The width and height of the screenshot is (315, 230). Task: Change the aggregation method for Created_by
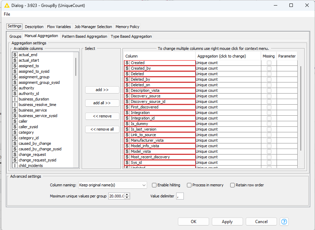coord(228,68)
